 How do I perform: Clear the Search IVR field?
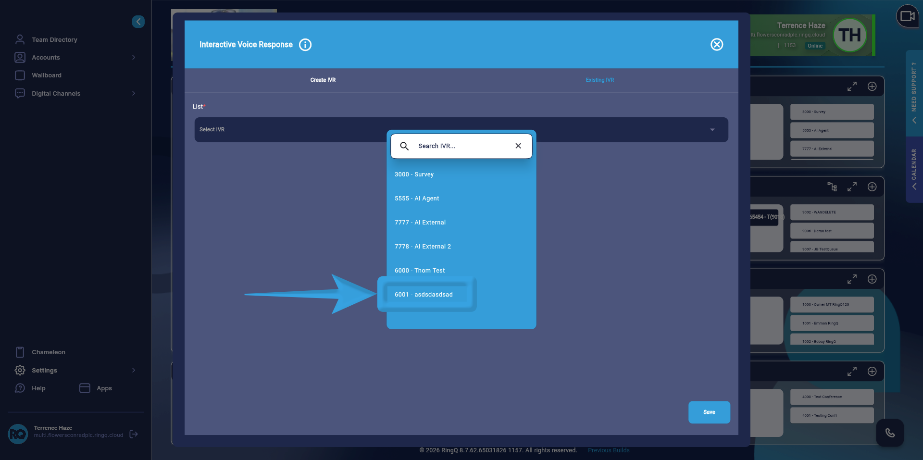pos(518,146)
